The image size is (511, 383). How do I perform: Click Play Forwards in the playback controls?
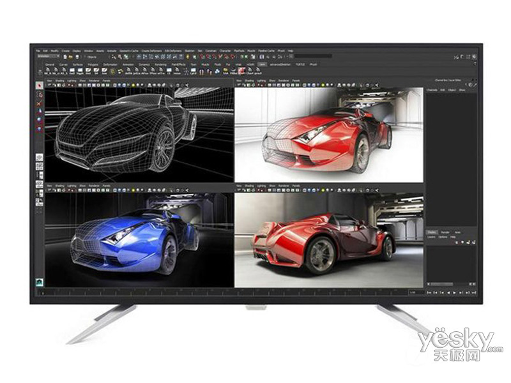point(454,292)
